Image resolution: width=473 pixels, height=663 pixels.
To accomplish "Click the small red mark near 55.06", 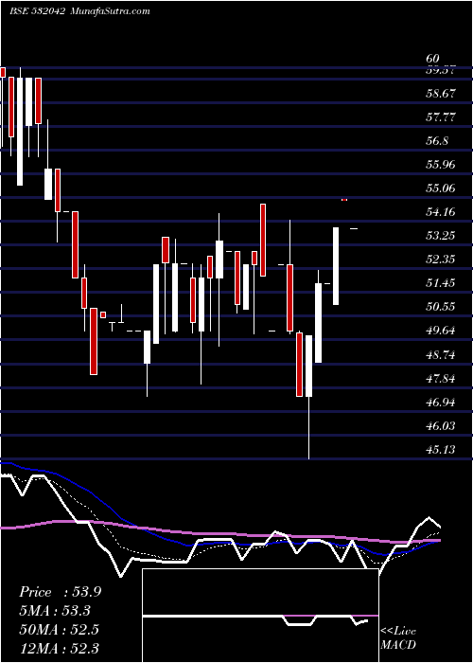I will (x=344, y=200).
